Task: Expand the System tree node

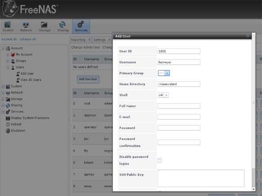Action: [x=3, y=86]
